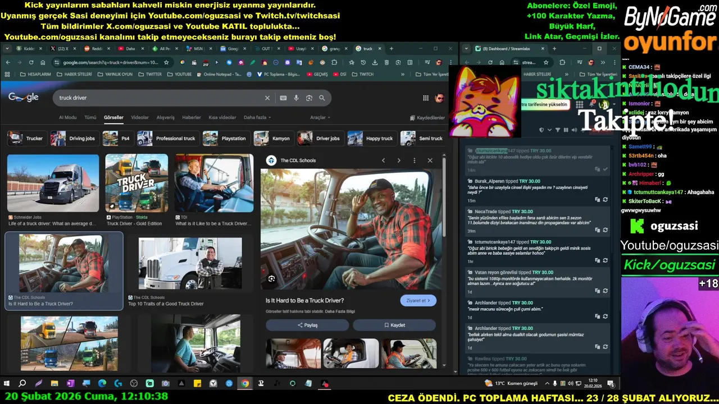Open the three-dot menu in image preview
This screenshot has height=404, width=719.
(x=415, y=160)
